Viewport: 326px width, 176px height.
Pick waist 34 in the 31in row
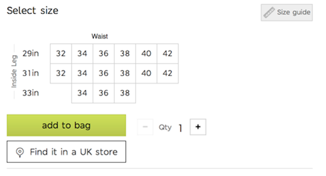click(82, 73)
